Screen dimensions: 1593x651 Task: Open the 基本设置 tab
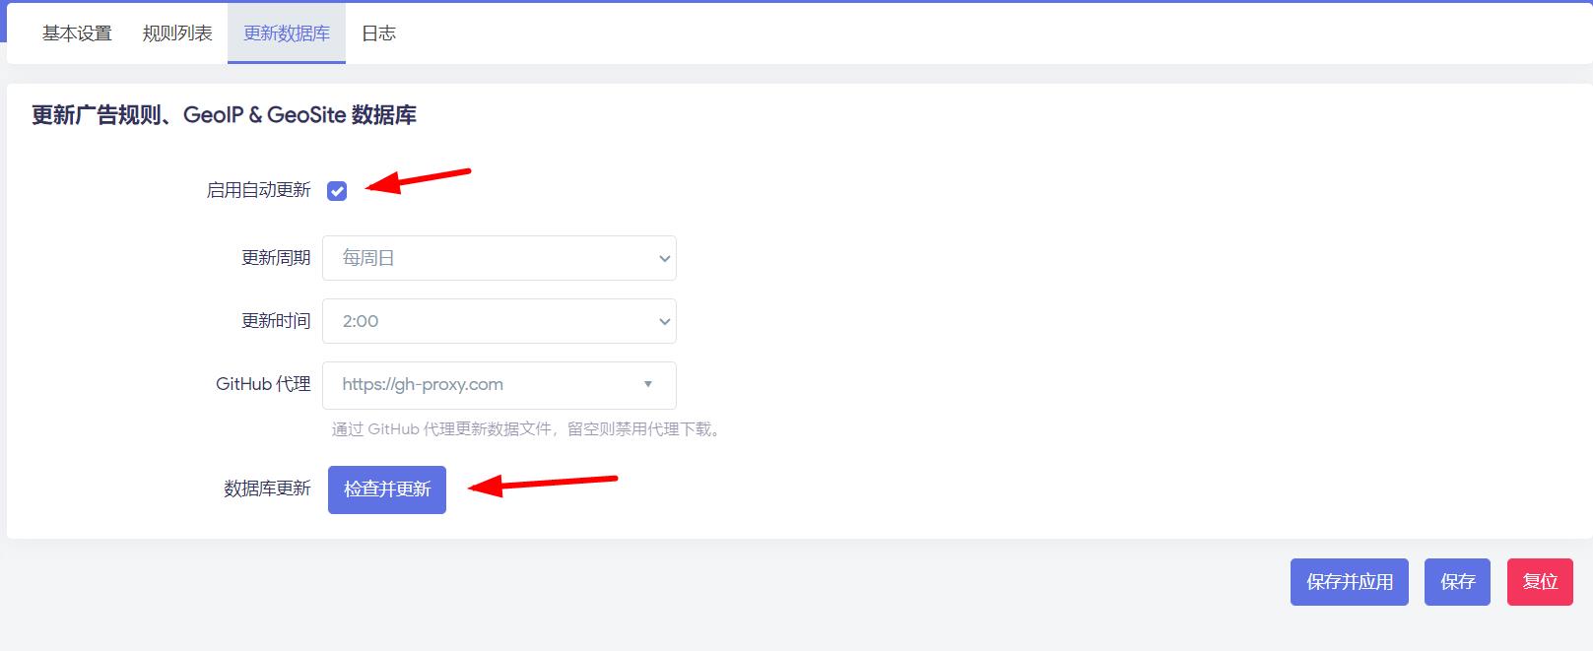click(77, 33)
